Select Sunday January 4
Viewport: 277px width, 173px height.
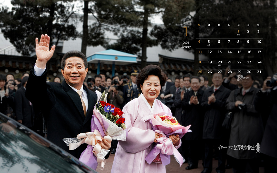click(199, 42)
